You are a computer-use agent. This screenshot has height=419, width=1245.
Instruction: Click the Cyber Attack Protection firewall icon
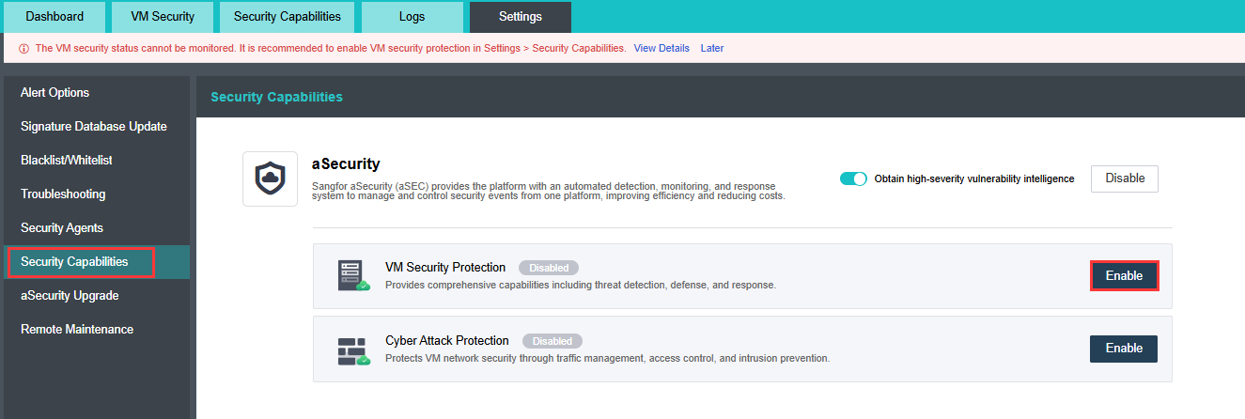pos(353,349)
